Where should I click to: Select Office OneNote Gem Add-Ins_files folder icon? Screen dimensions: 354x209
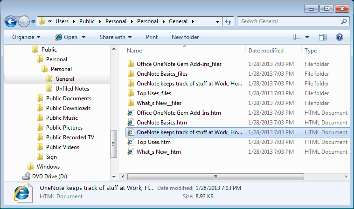pos(131,64)
